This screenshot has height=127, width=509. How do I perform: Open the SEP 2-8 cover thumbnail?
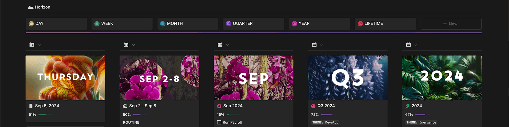coord(159,78)
